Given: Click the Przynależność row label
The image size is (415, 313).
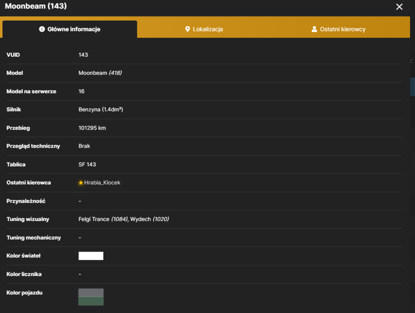Looking at the screenshot, I should click(x=26, y=201).
